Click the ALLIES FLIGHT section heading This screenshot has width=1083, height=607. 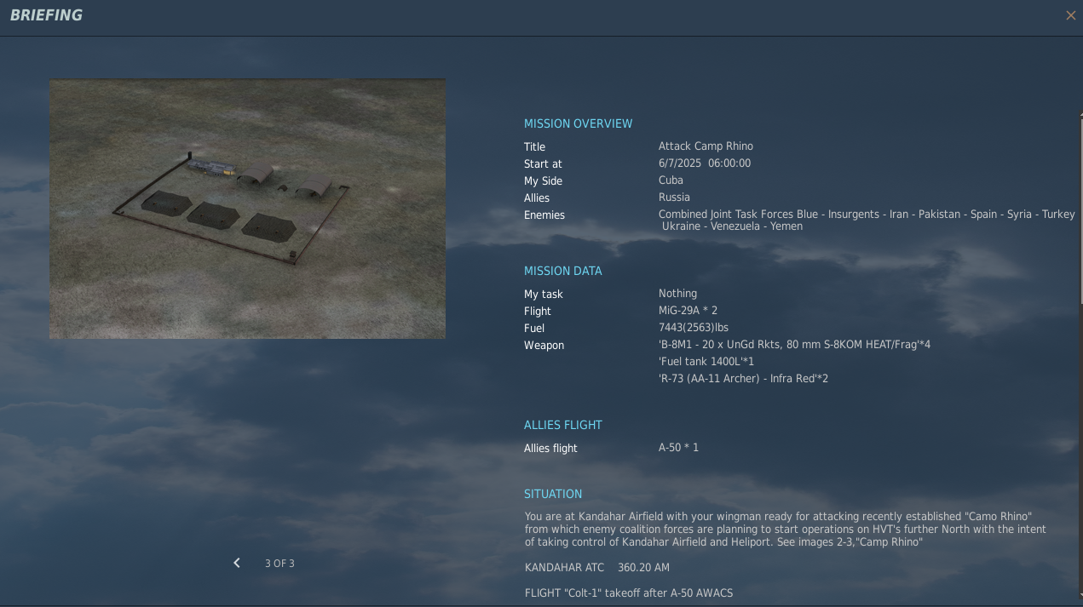coord(562,425)
